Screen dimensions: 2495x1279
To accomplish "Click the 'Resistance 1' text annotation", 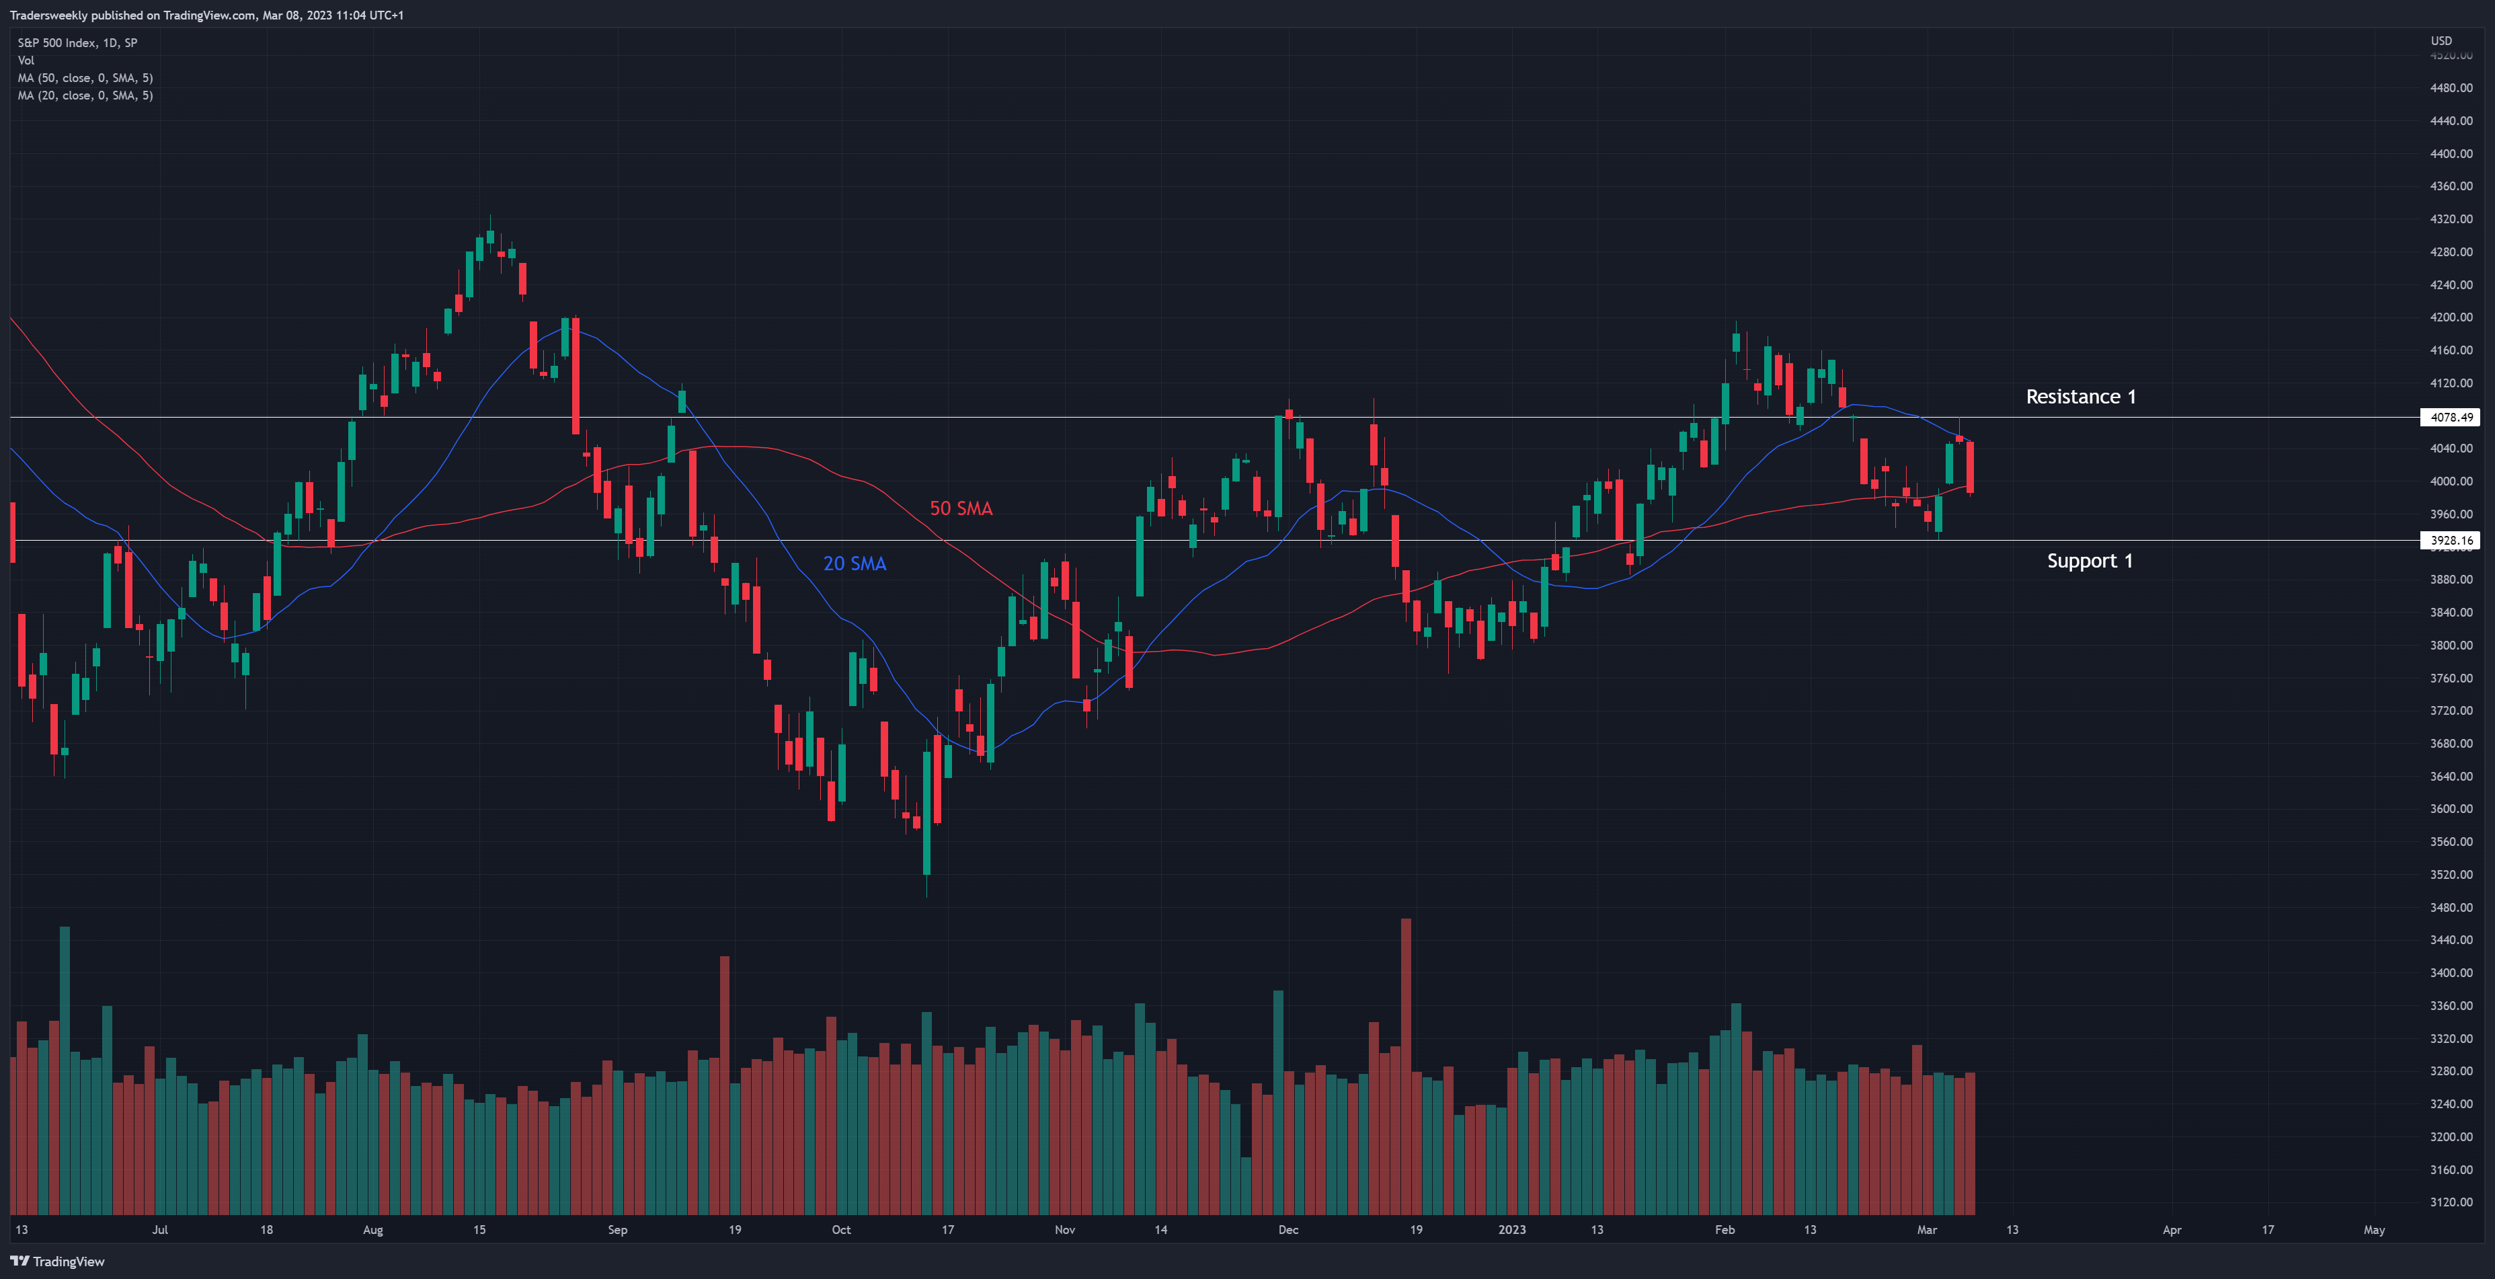I will point(2080,396).
